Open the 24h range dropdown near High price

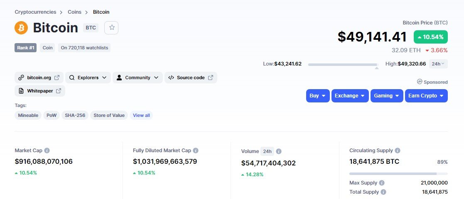(x=438, y=64)
